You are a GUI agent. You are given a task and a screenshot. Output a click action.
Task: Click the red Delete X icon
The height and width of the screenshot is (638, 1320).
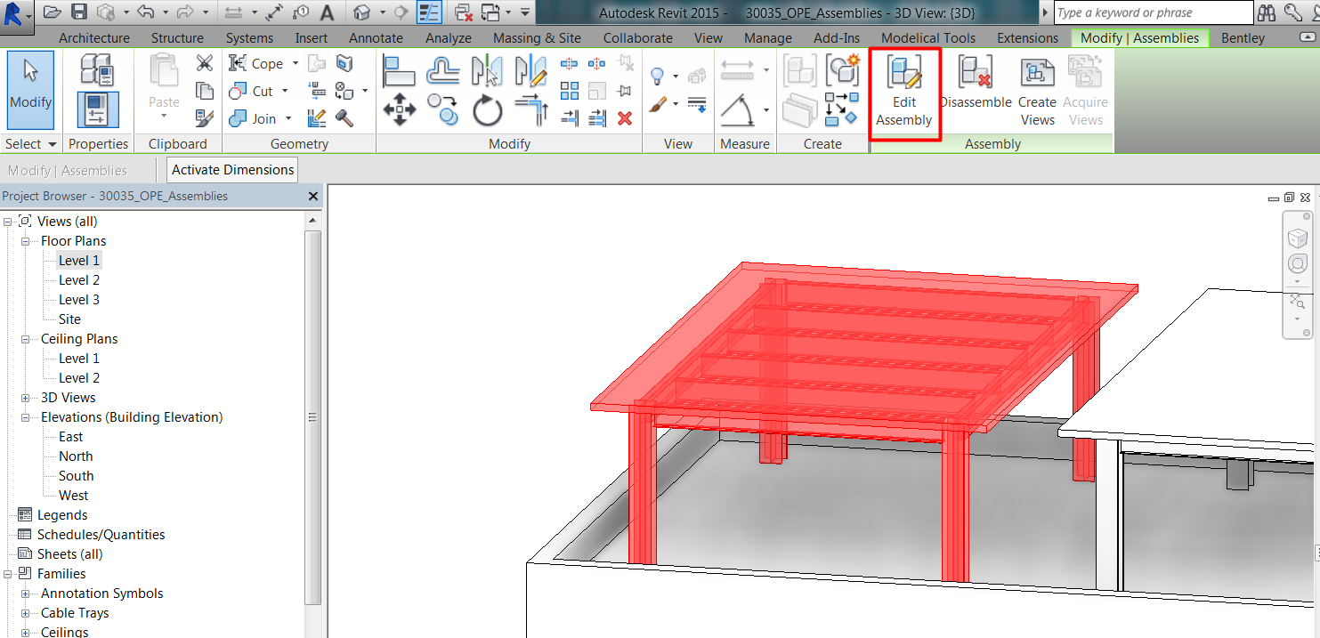[x=625, y=118]
